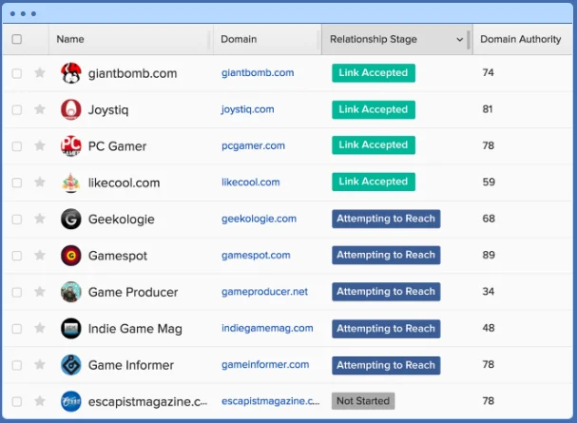Open the escapistmagazine domain link
The width and height of the screenshot is (577, 423).
[x=271, y=401]
